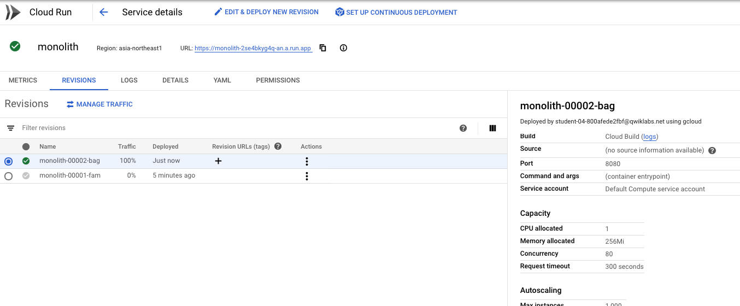Viewport: 740px width, 306px height.
Task: Click the pencil icon for Edit & Deploy
Action: (218, 12)
